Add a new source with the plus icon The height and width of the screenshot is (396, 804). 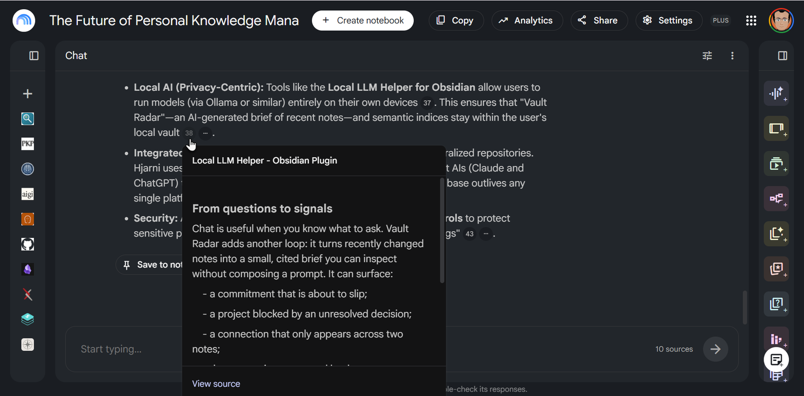[28, 94]
